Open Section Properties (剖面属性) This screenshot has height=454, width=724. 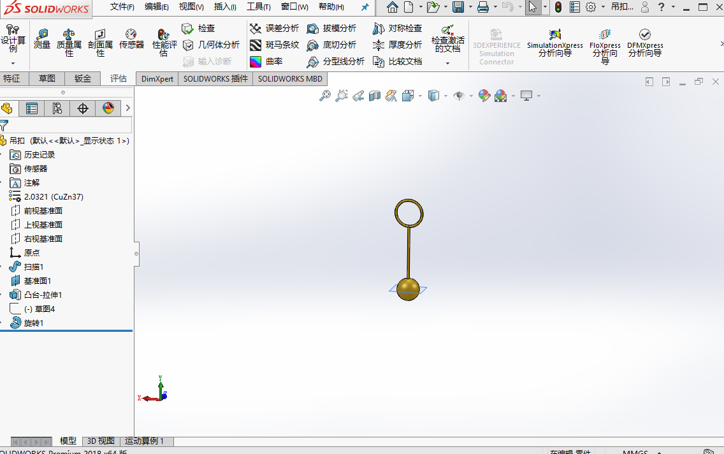pyautogui.click(x=100, y=43)
